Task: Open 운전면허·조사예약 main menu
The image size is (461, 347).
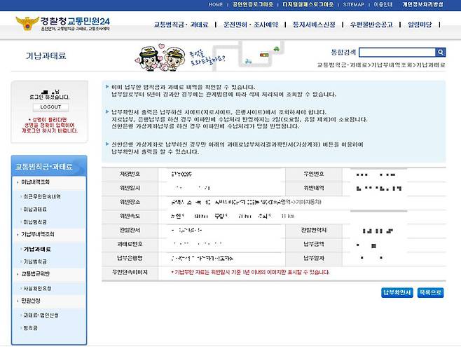Action: click(x=251, y=25)
